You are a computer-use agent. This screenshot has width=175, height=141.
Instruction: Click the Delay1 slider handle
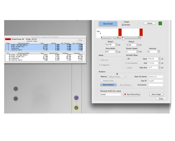coord(112,39)
